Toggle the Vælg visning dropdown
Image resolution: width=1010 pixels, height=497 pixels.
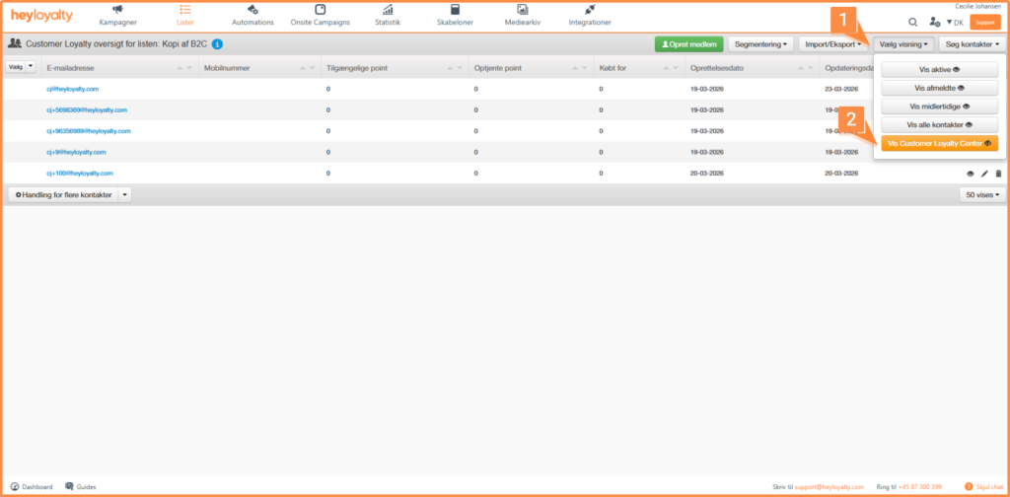[x=903, y=44]
